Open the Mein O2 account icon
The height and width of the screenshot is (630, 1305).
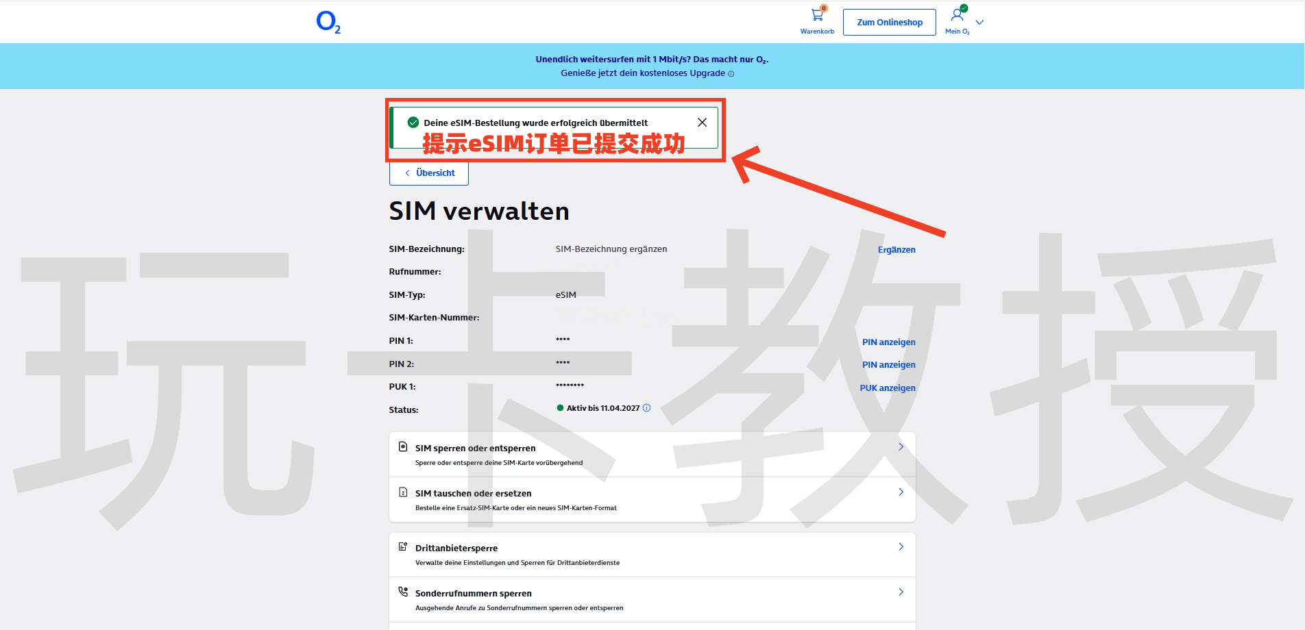[958, 14]
